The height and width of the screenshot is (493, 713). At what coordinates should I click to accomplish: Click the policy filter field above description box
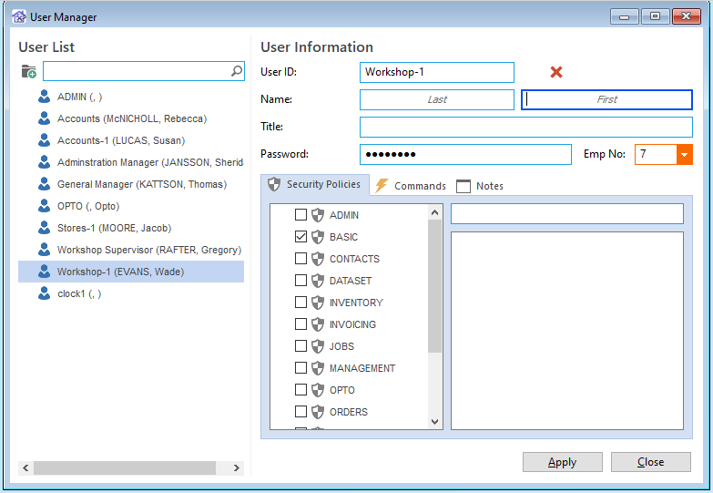pos(567,214)
